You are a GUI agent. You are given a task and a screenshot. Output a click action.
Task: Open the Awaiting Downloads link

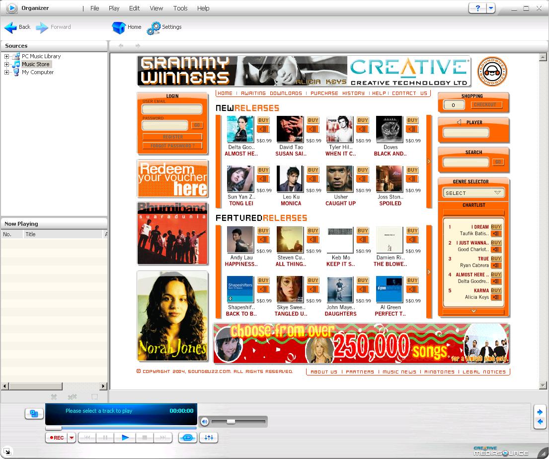271,93
